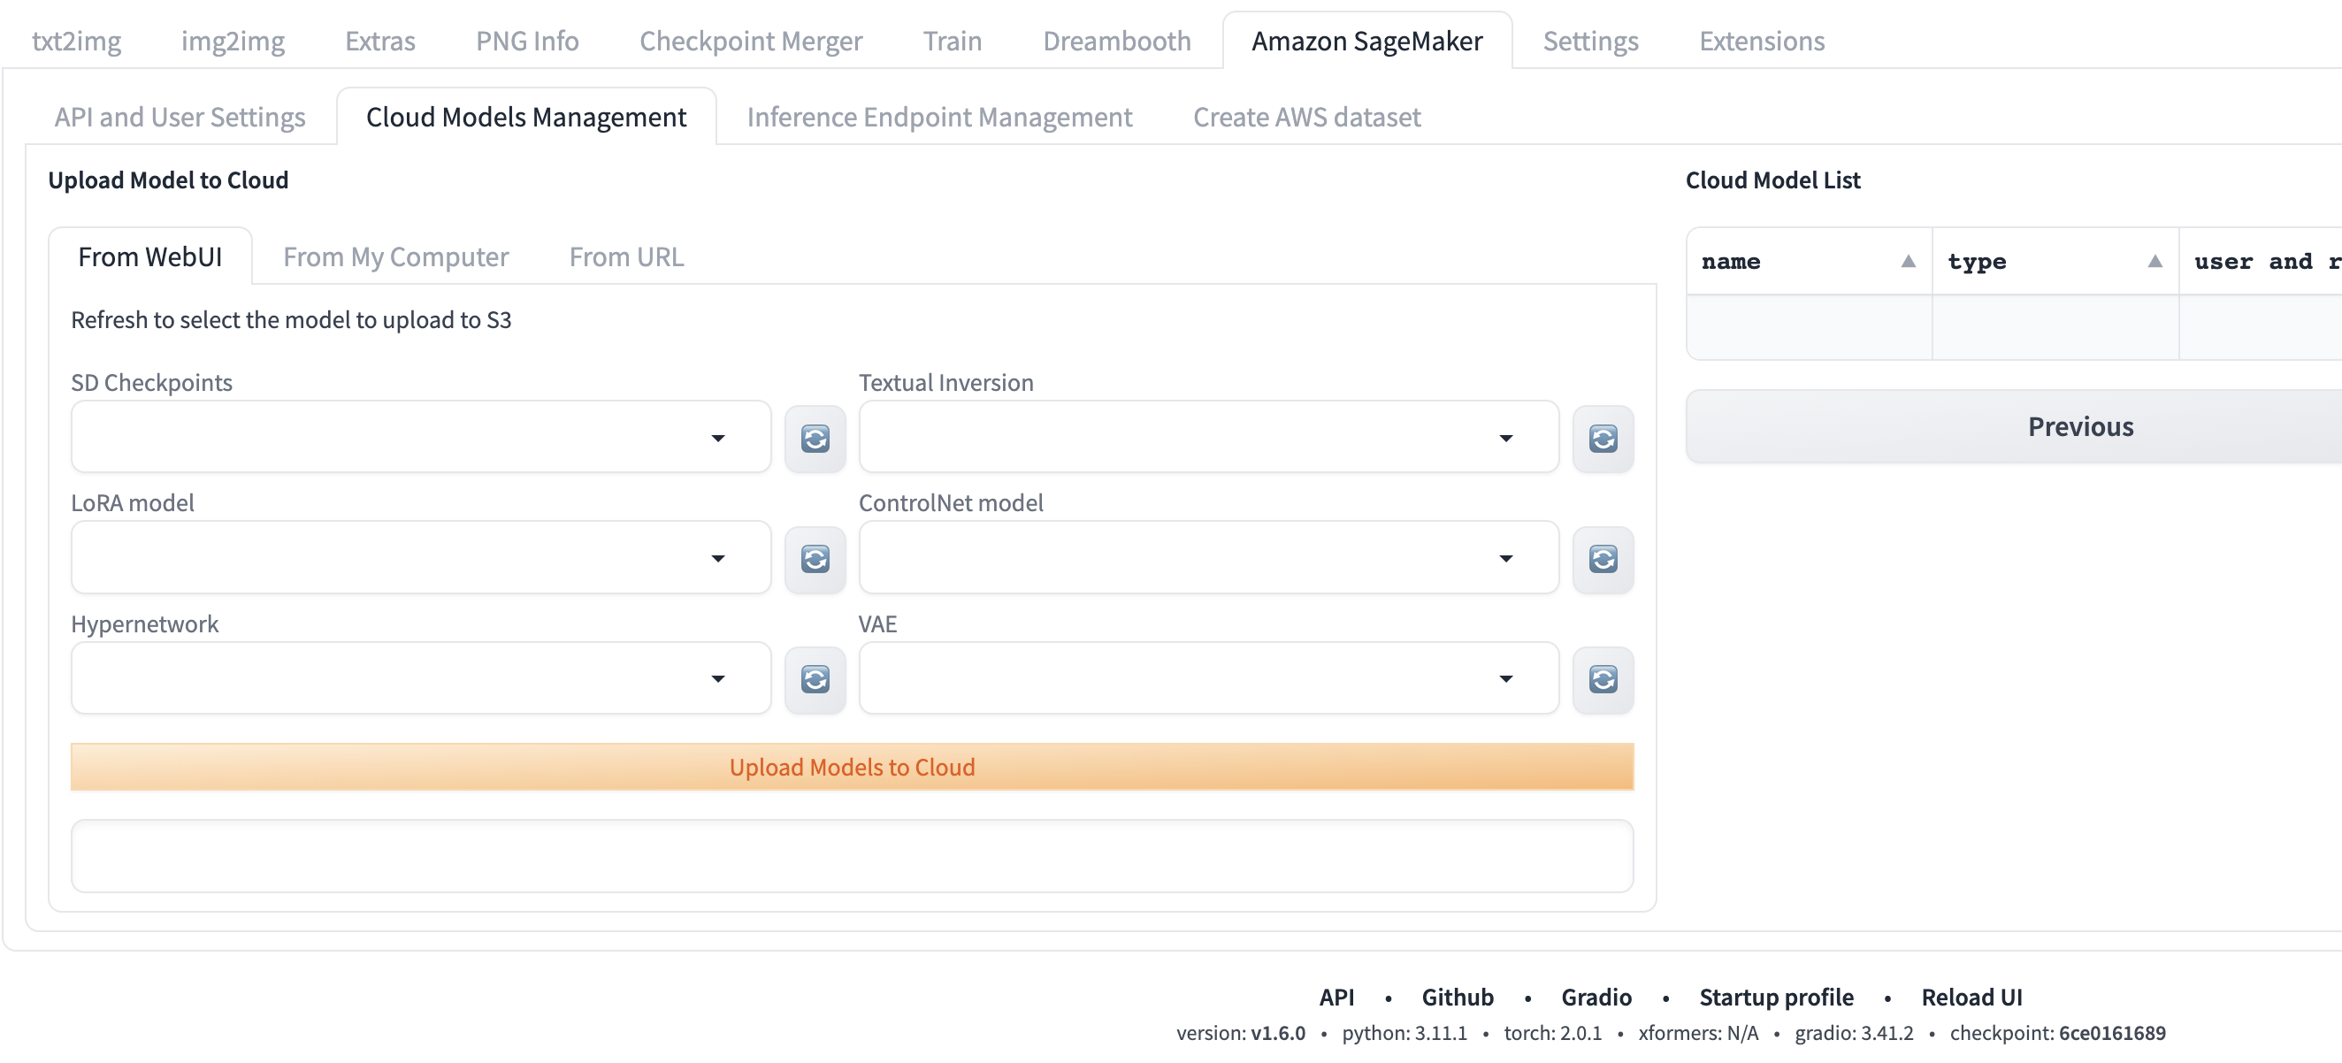The width and height of the screenshot is (2342, 1063).
Task: Refresh the SD Checkpoints list
Action: (x=815, y=439)
